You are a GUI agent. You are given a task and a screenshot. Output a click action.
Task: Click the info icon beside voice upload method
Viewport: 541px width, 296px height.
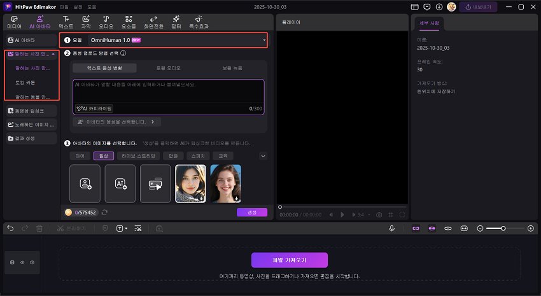click(123, 53)
